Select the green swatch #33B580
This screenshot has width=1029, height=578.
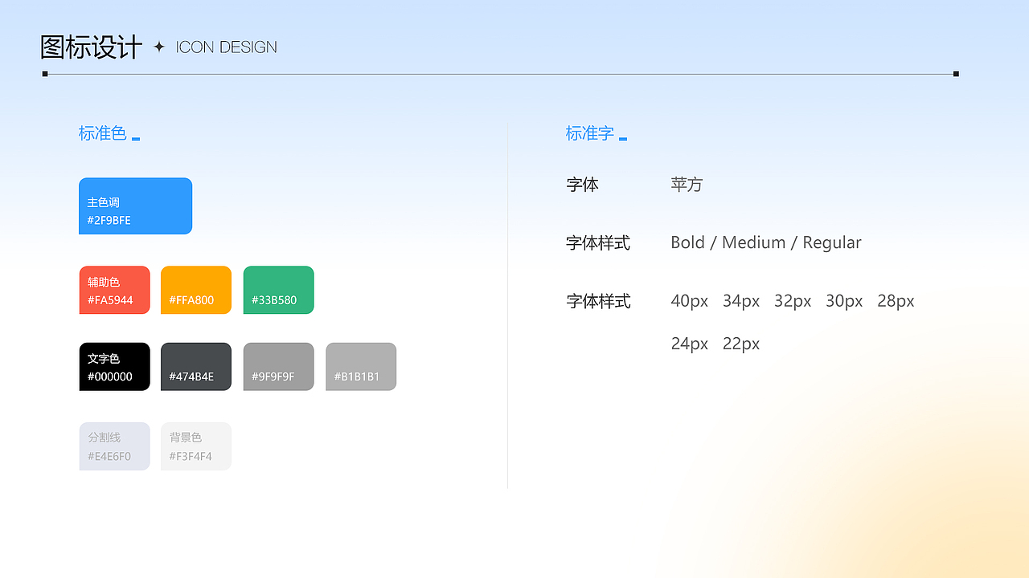(x=279, y=290)
